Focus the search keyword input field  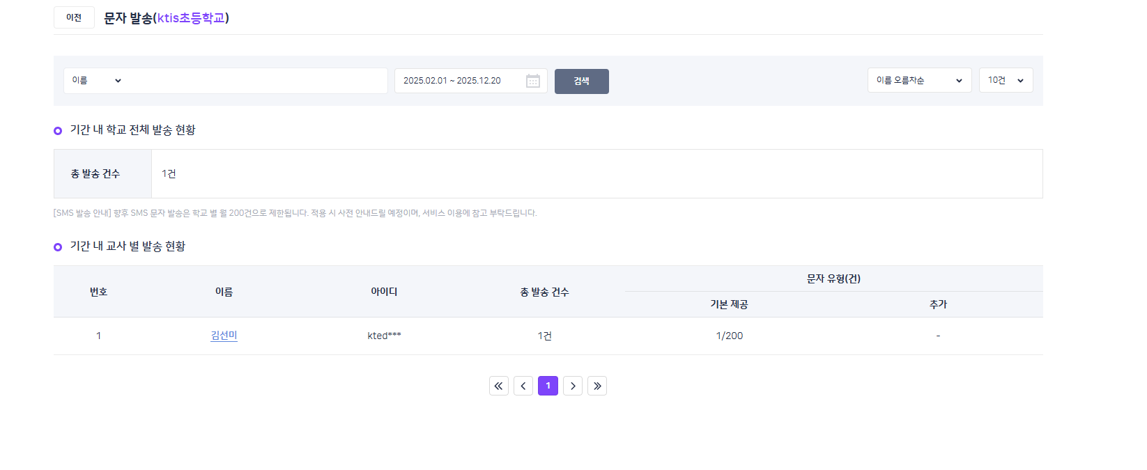tap(256, 81)
